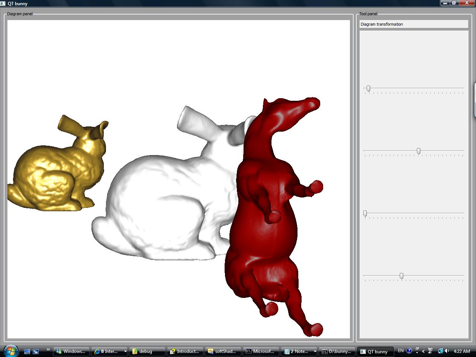Click the topmost slider handle in Tool panel
476x357 pixels.
pos(368,88)
